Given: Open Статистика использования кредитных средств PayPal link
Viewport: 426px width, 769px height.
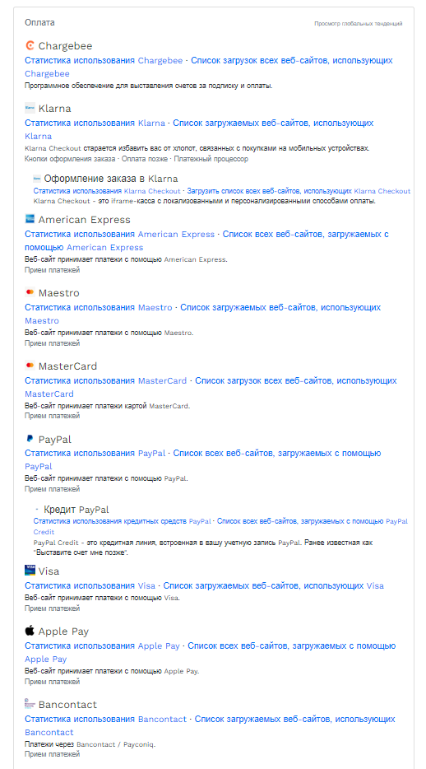Looking at the screenshot, I should [x=123, y=521].
